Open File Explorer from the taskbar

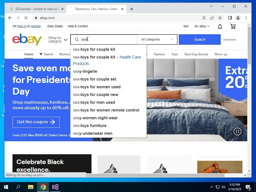click(x=30, y=187)
